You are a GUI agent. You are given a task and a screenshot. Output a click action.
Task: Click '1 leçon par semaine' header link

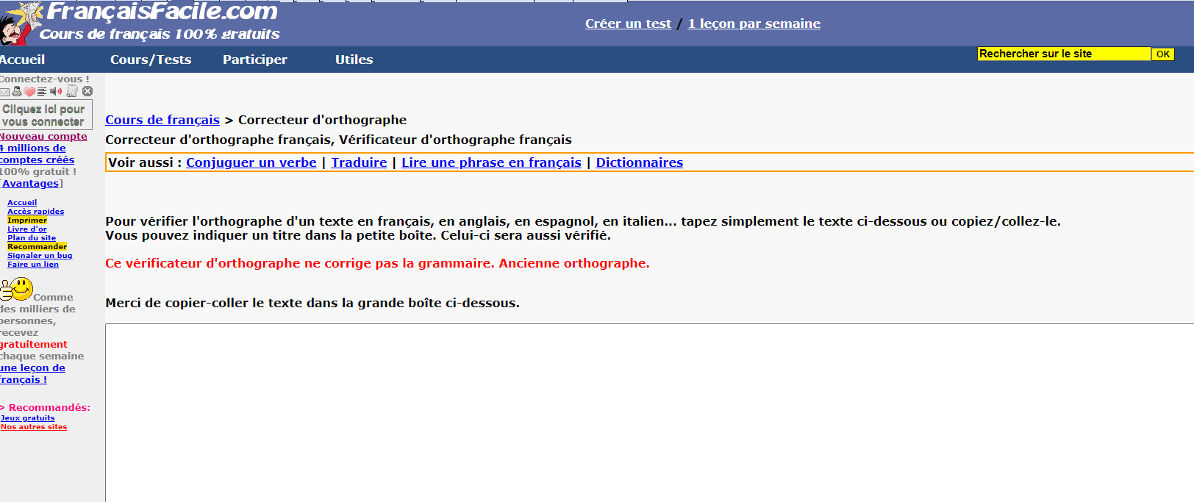(x=754, y=24)
